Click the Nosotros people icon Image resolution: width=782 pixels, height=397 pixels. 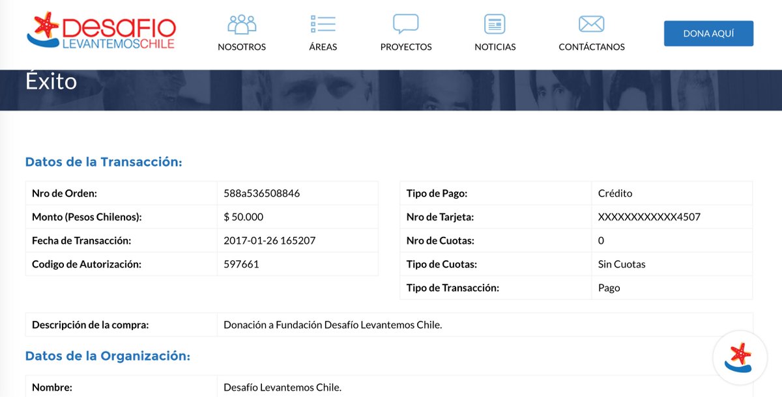242,24
